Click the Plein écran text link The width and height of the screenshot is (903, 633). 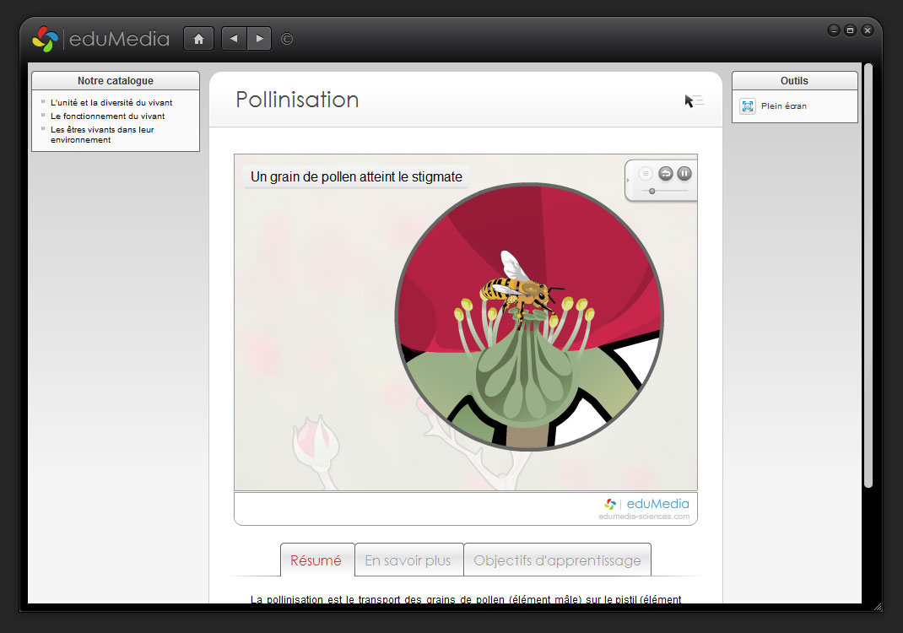pos(783,106)
